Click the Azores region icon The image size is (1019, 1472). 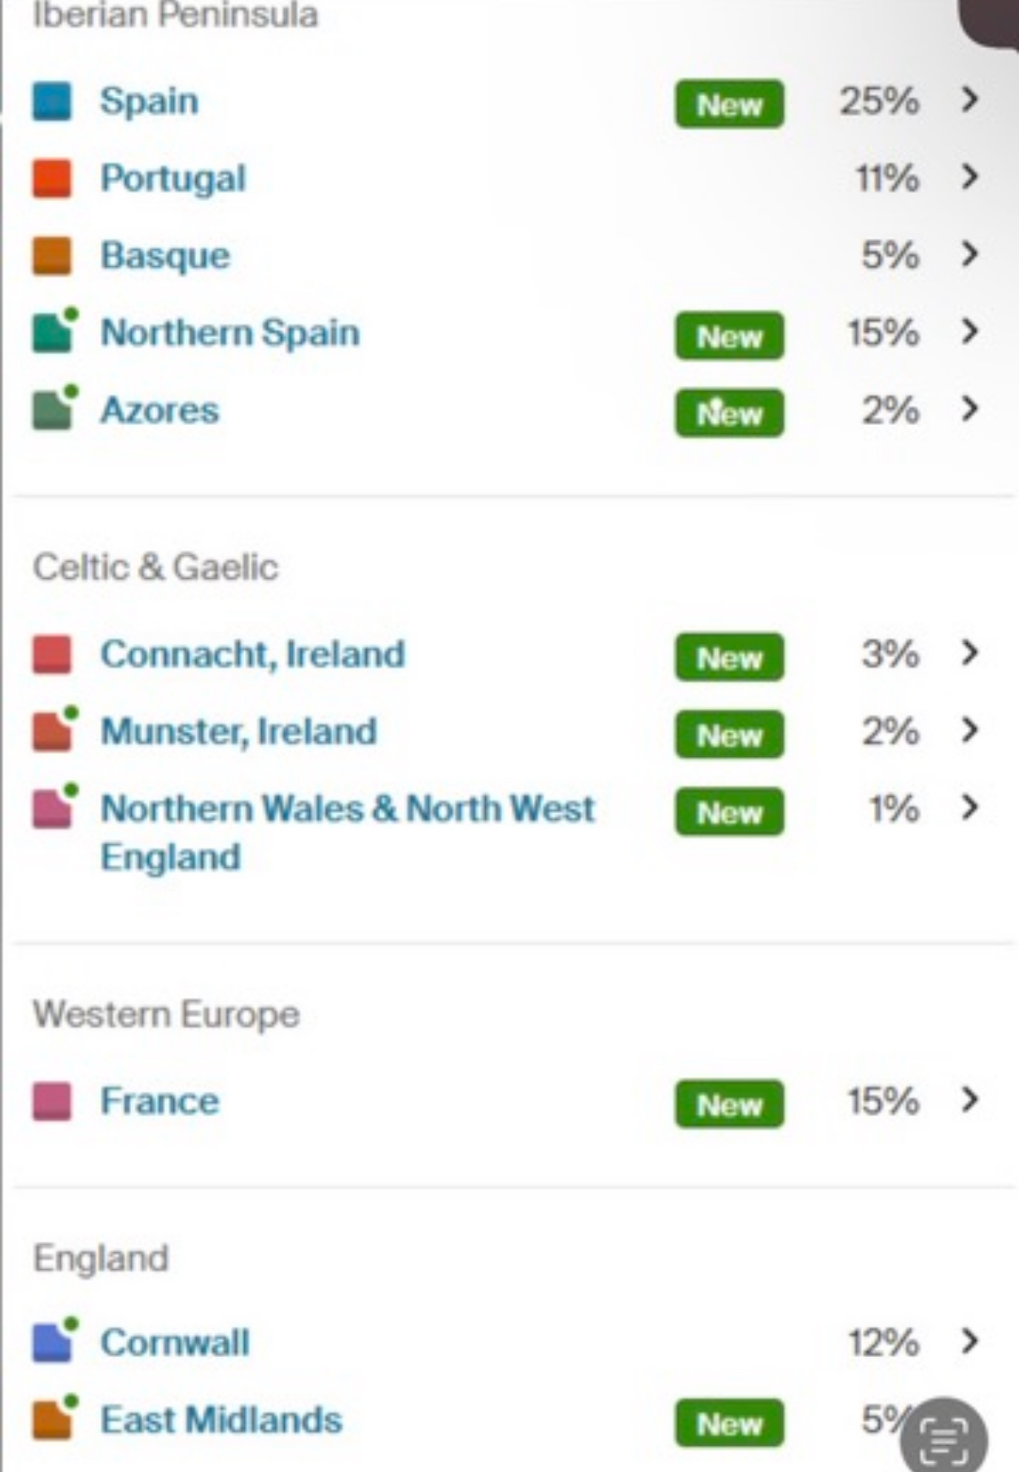coord(52,410)
